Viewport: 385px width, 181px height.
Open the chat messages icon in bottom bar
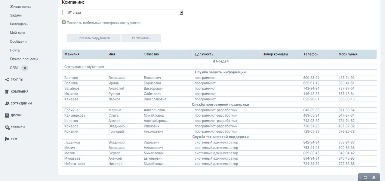365,177
